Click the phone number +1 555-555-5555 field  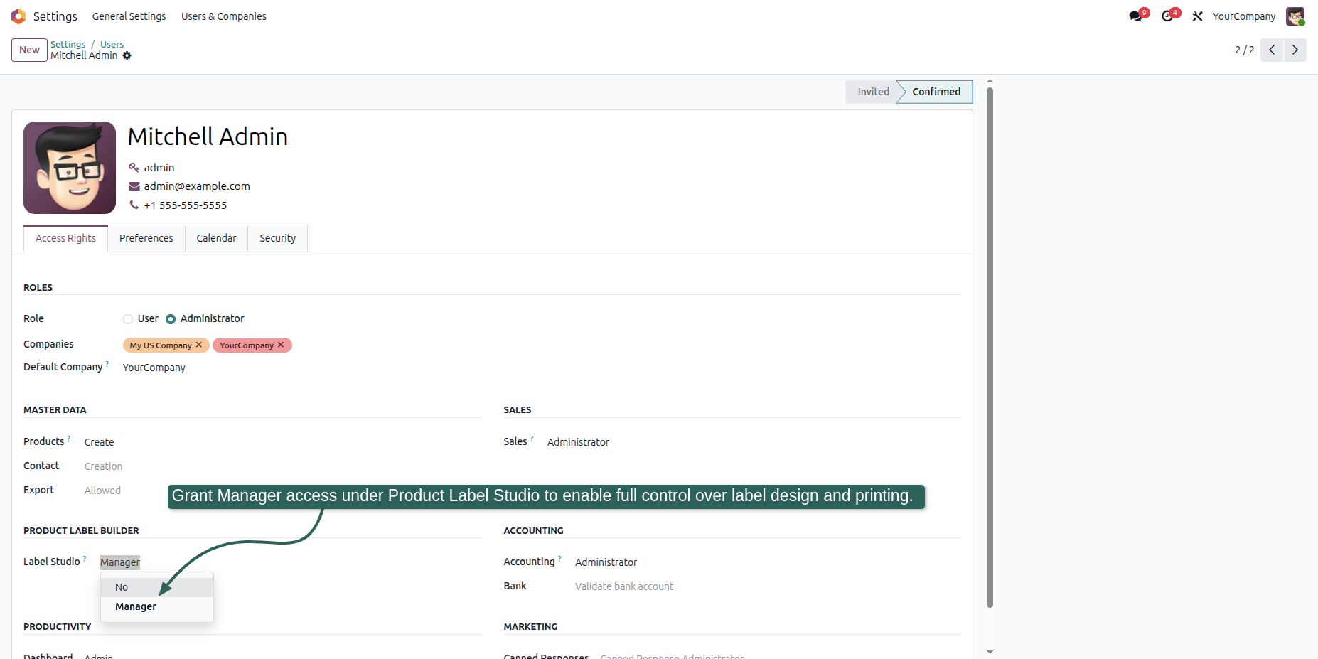coord(186,205)
